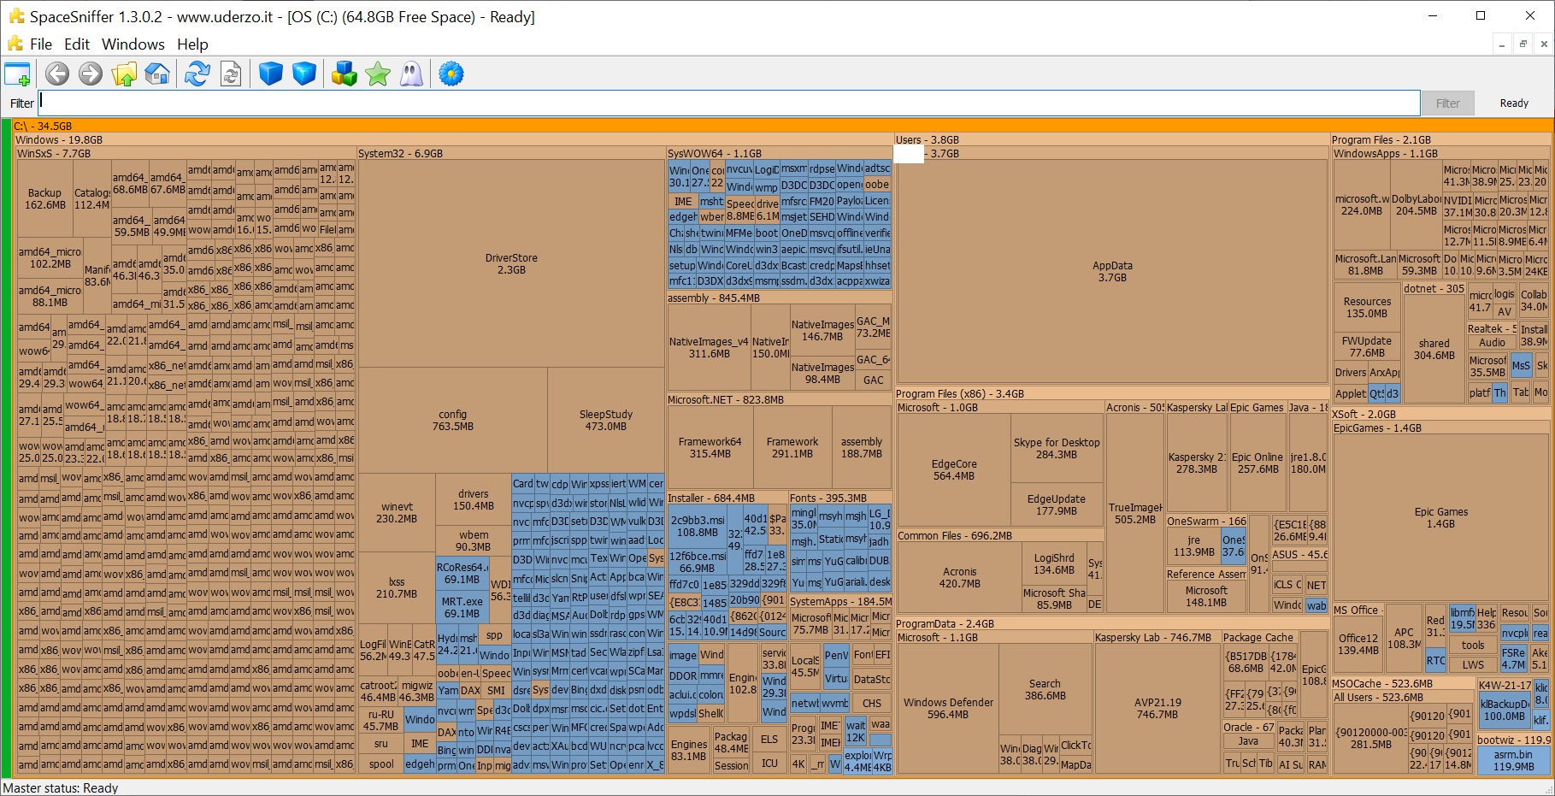Click the drivers 150.4MB block

[474, 500]
